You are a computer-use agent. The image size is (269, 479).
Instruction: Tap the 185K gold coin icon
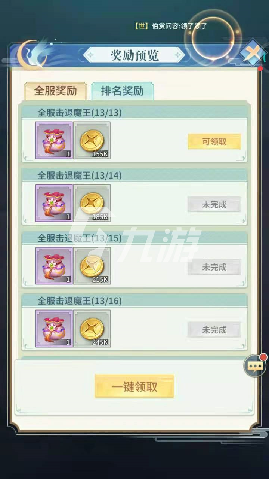tap(92, 203)
